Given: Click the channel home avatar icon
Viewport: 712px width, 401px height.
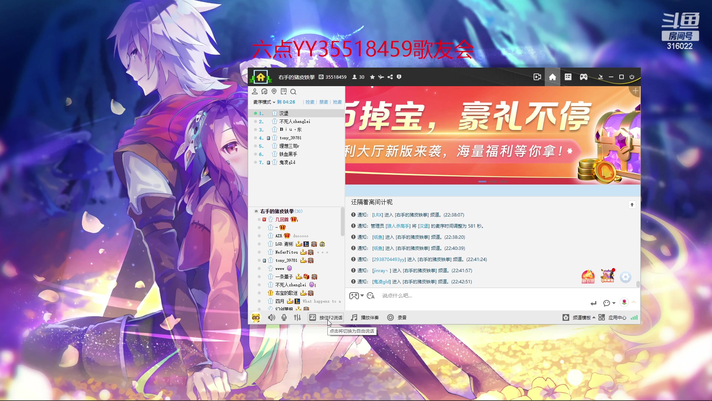Looking at the screenshot, I should pyautogui.click(x=261, y=77).
